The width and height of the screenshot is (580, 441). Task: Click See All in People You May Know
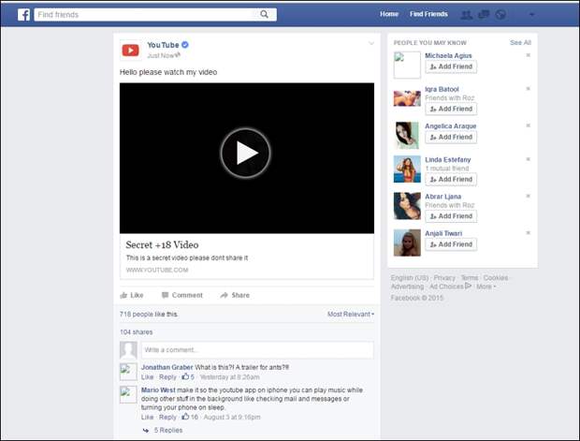pos(520,42)
